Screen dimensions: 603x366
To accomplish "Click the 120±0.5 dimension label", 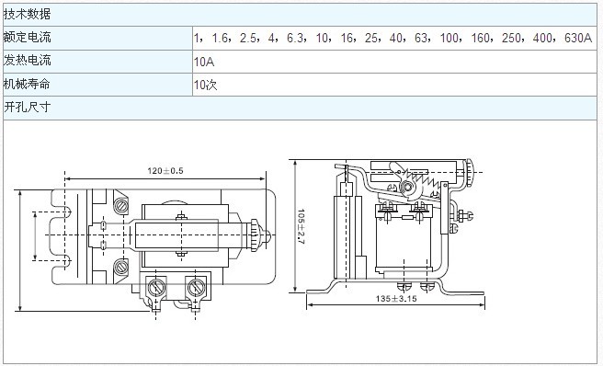I will click(x=165, y=170).
